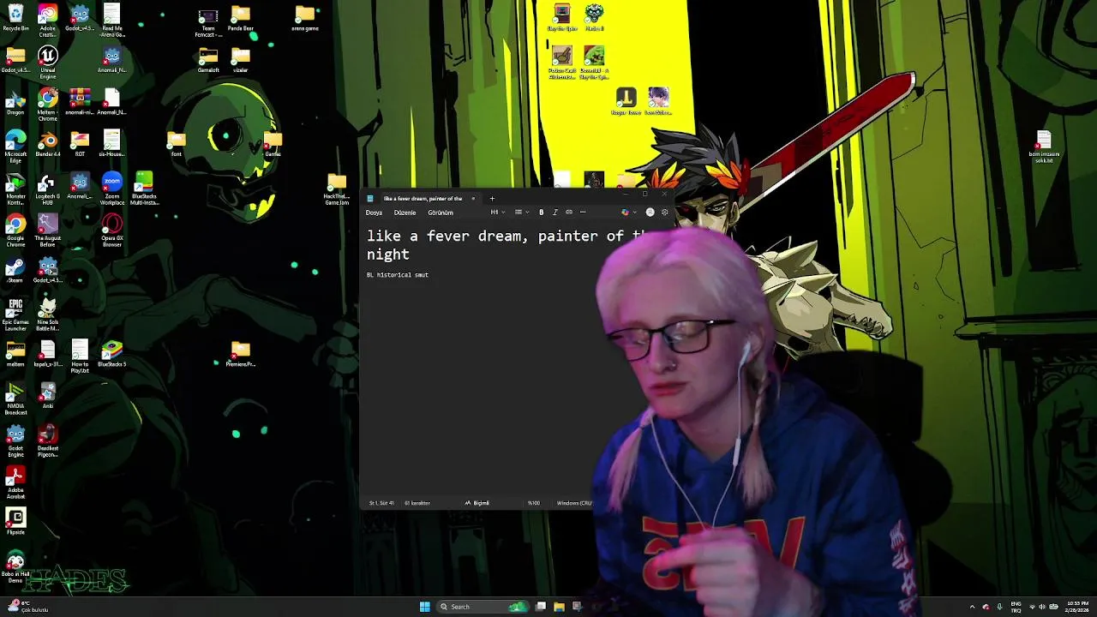Select the Microsoft Edge desktop shortcut
The height and width of the screenshot is (617, 1097).
(x=15, y=146)
